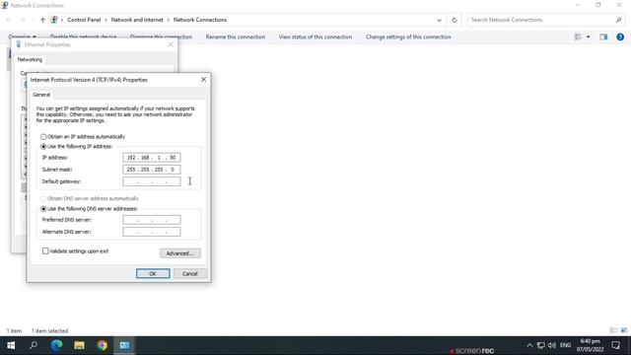Open the notification center
631x355 pixels.
coord(615,345)
